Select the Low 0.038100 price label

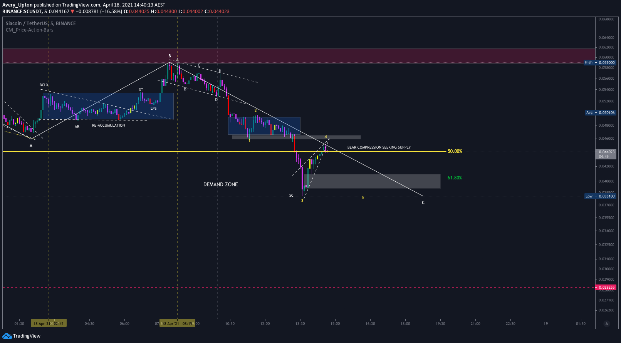tap(600, 196)
